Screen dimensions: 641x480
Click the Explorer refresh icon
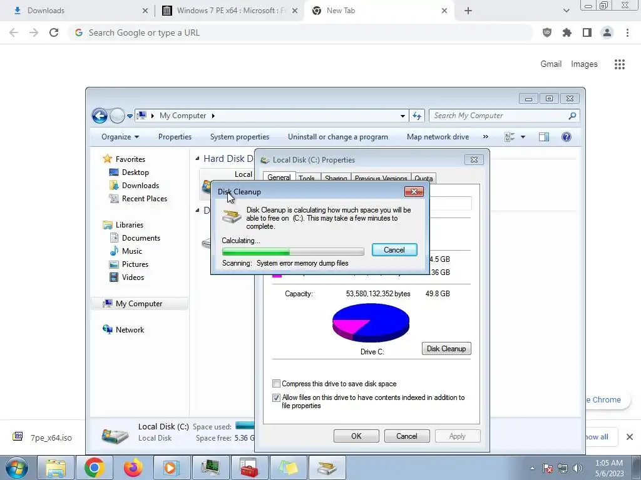tap(416, 116)
